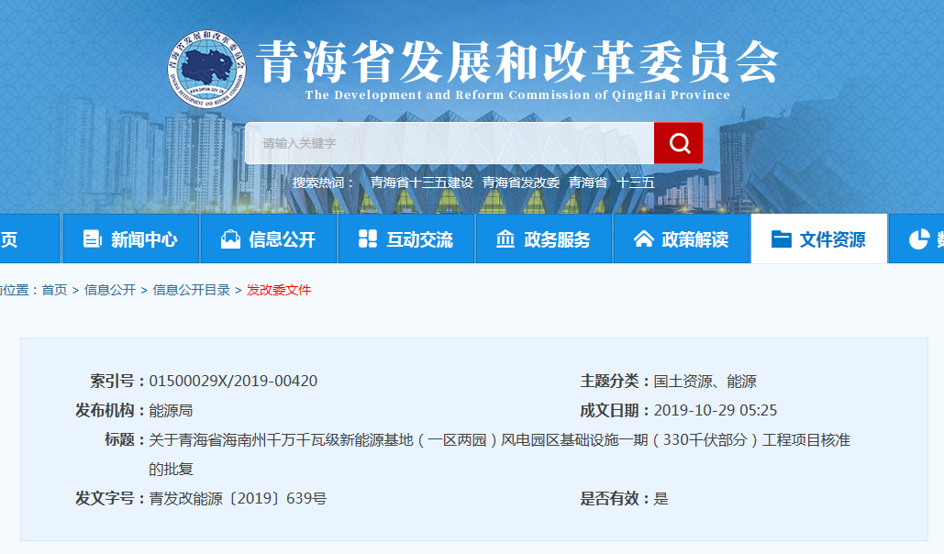Open the 政策解读 navigation item
Viewport: 944px width, 554px height.
coord(682,238)
